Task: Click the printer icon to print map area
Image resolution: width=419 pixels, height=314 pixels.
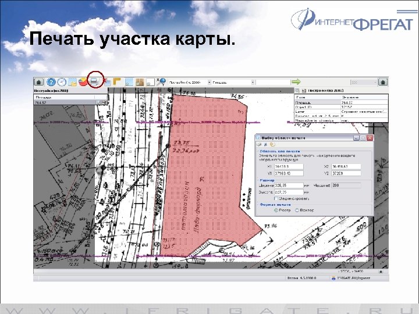Action: pyautogui.click(x=95, y=82)
